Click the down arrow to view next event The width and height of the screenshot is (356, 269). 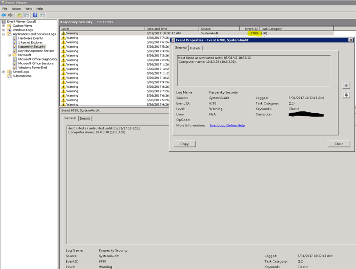click(x=347, y=94)
